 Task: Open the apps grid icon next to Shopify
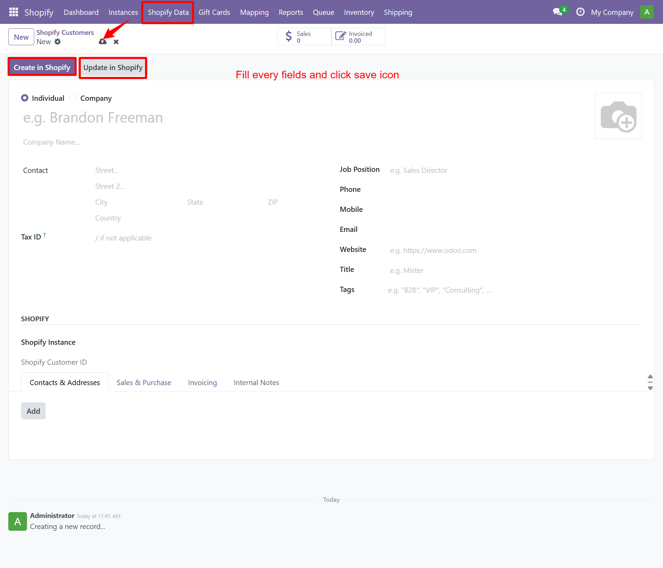(x=13, y=12)
